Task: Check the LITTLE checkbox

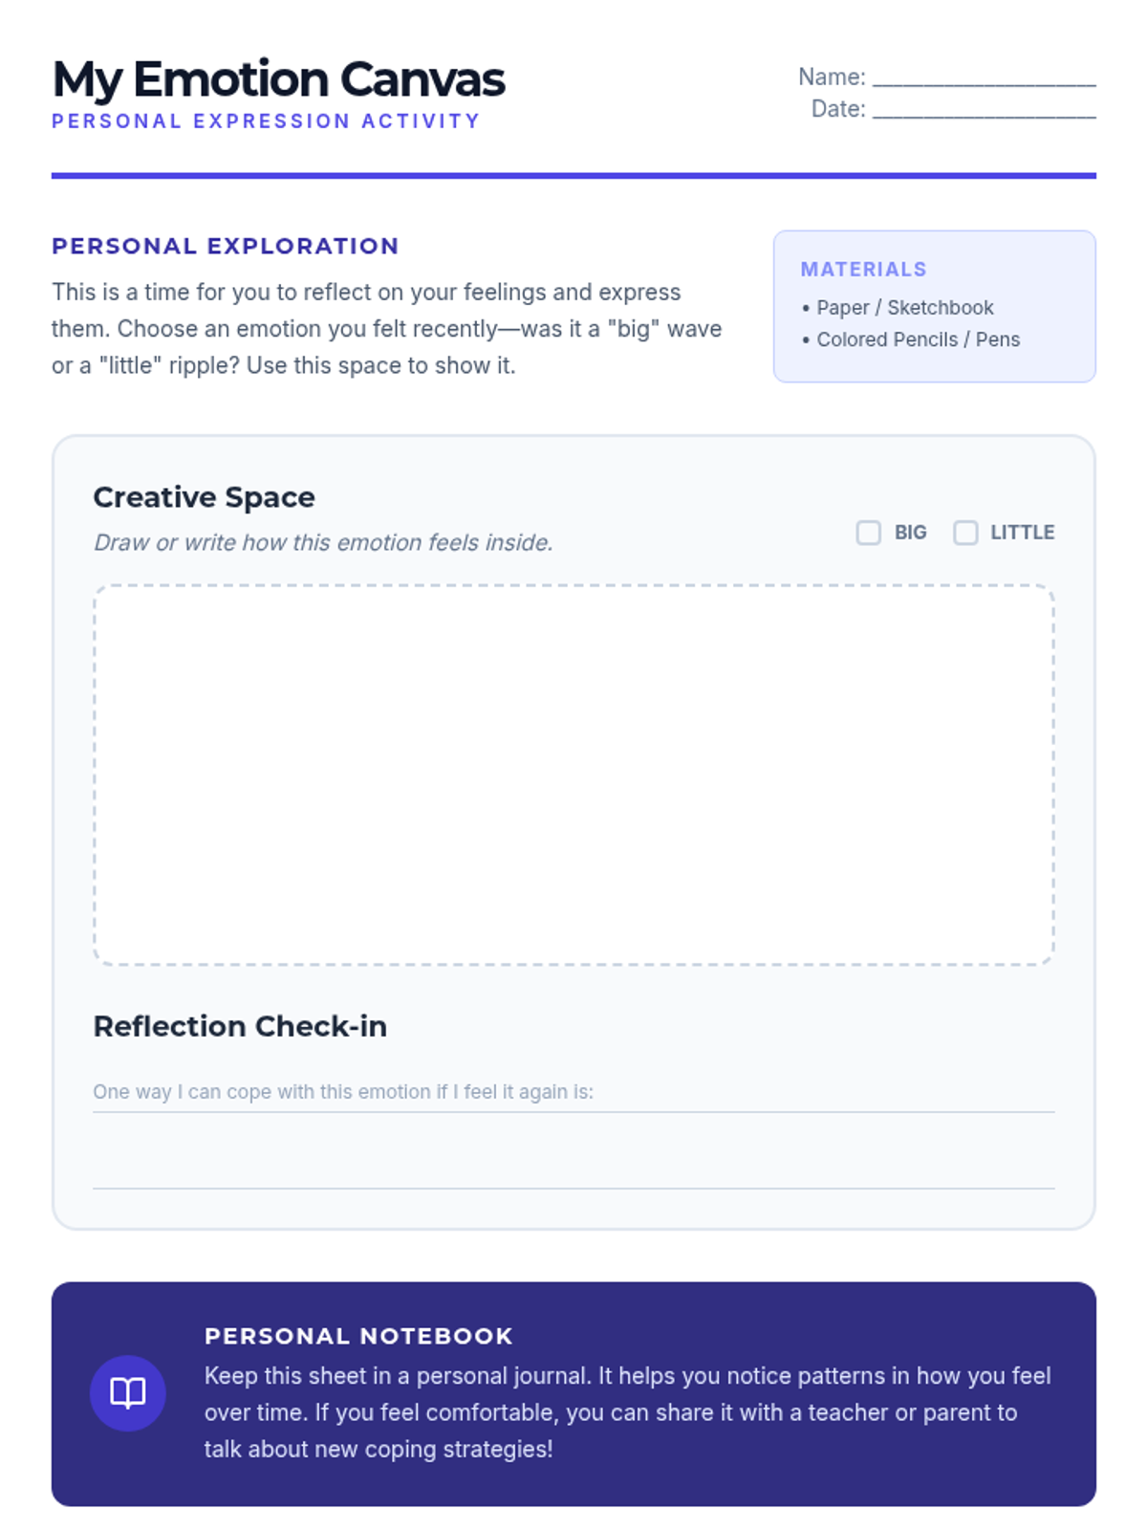Action: (965, 533)
